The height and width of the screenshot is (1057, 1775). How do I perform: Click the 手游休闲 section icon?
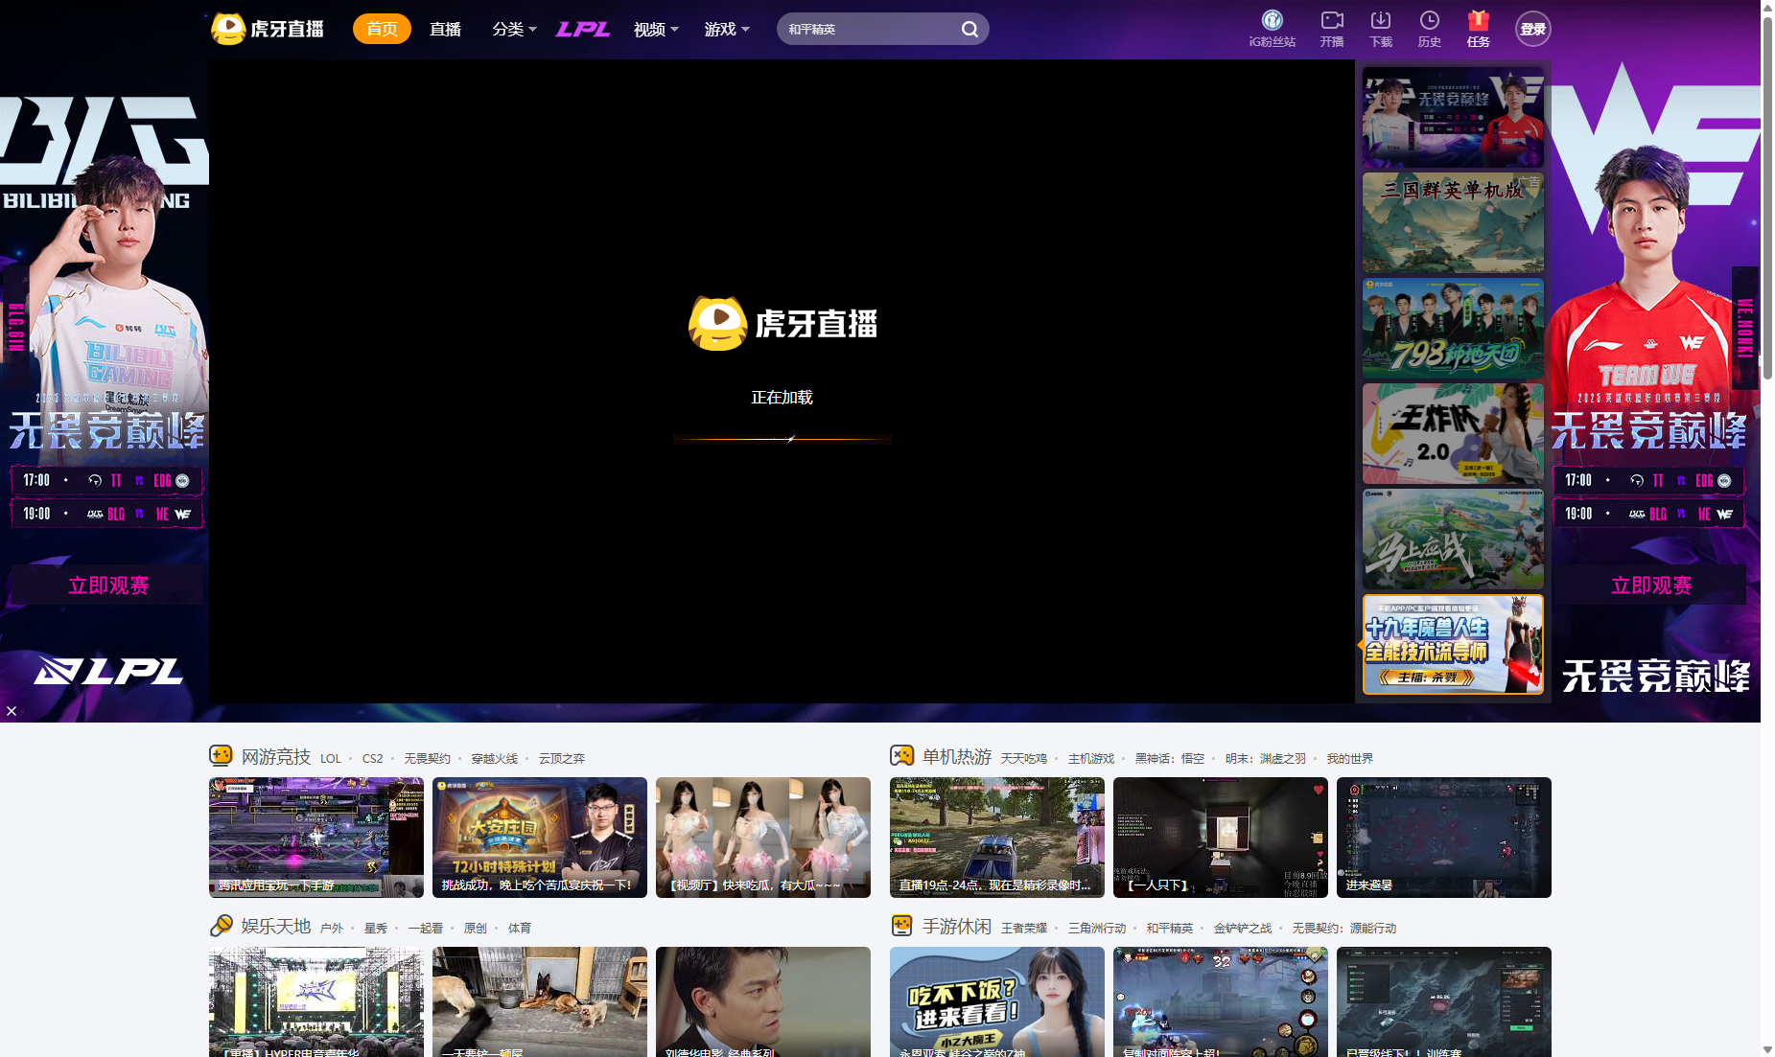click(901, 926)
